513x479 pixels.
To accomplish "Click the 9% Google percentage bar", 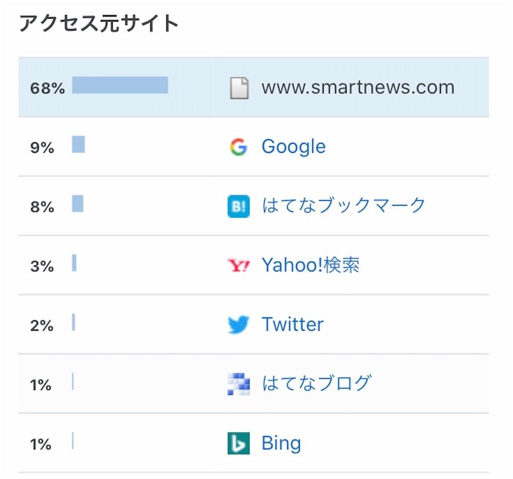I will [79, 144].
